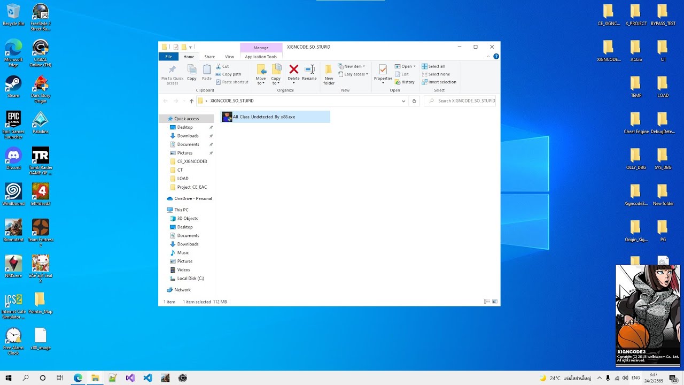This screenshot has width=684, height=385.
Task: Open the File menu
Action: click(x=168, y=57)
